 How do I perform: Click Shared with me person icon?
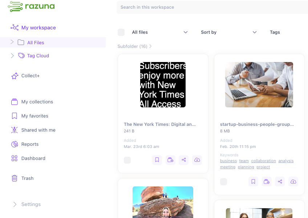[14, 130]
